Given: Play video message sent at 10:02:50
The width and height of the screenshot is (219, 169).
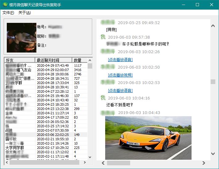Looking at the screenshot, I should (120, 75).
